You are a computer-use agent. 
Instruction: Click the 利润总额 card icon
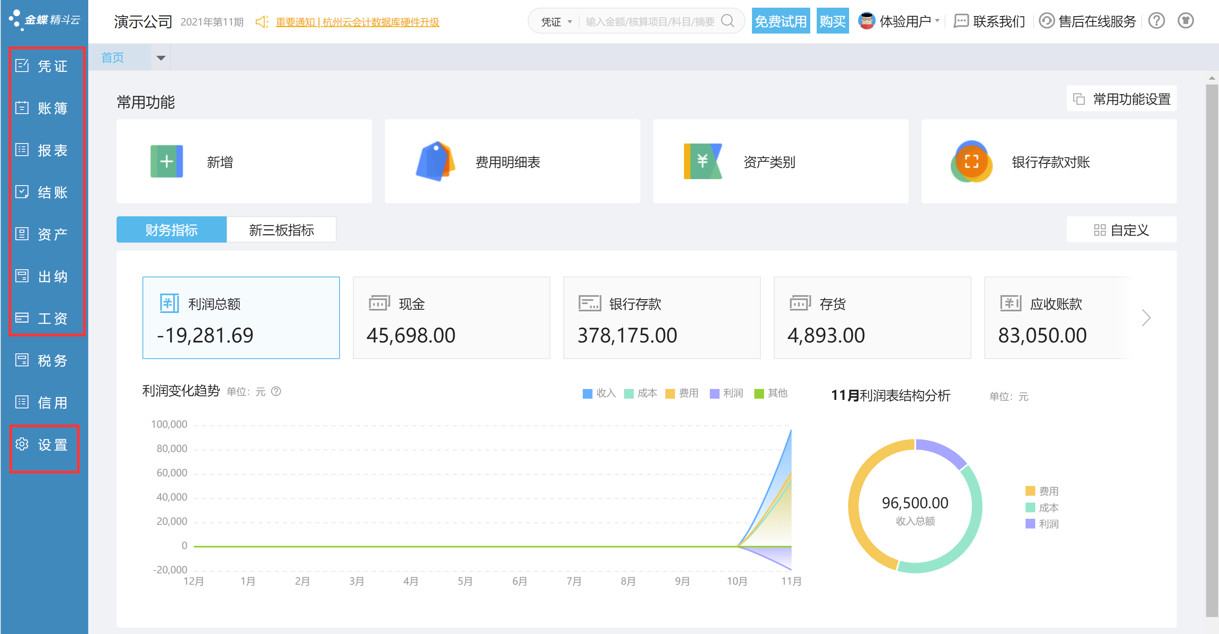[x=170, y=304]
